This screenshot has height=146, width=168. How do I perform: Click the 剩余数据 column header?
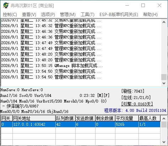tap(105, 118)
